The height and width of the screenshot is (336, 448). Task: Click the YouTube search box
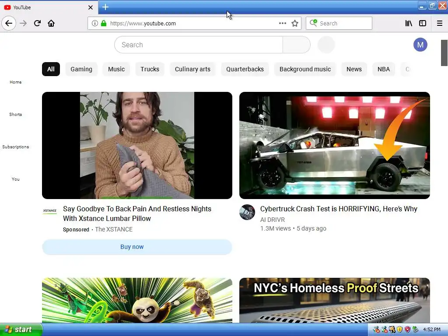click(x=199, y=45)
